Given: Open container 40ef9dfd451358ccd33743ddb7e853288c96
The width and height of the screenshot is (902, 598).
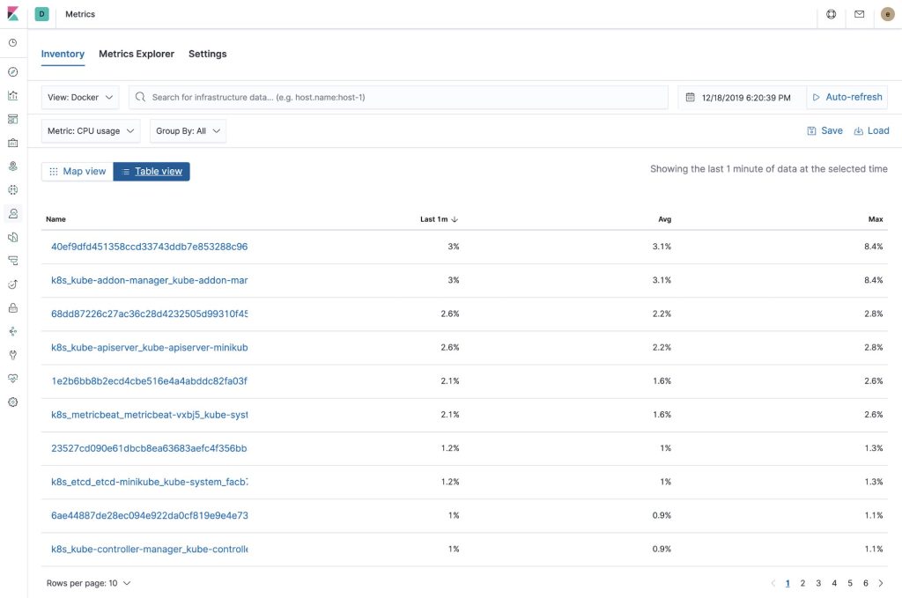Looking at the screenshot, I should (150, 247).
